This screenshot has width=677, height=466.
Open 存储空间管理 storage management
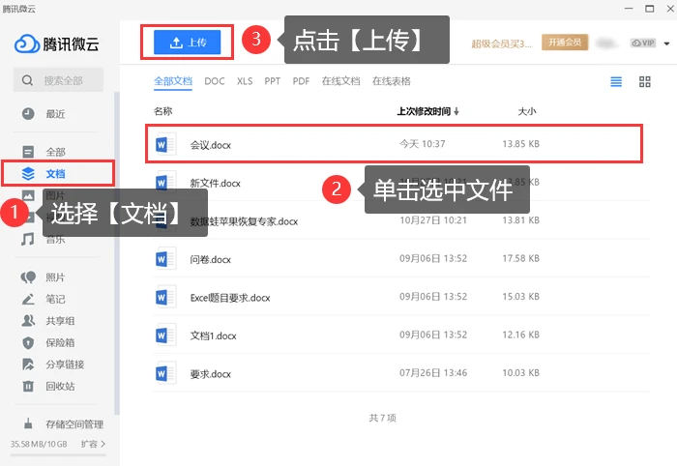(63, 424)
